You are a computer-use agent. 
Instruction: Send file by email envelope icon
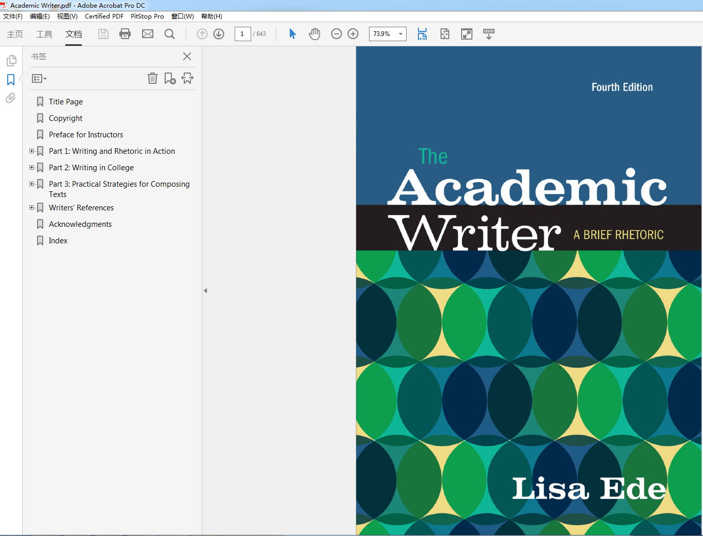[148, 34]
